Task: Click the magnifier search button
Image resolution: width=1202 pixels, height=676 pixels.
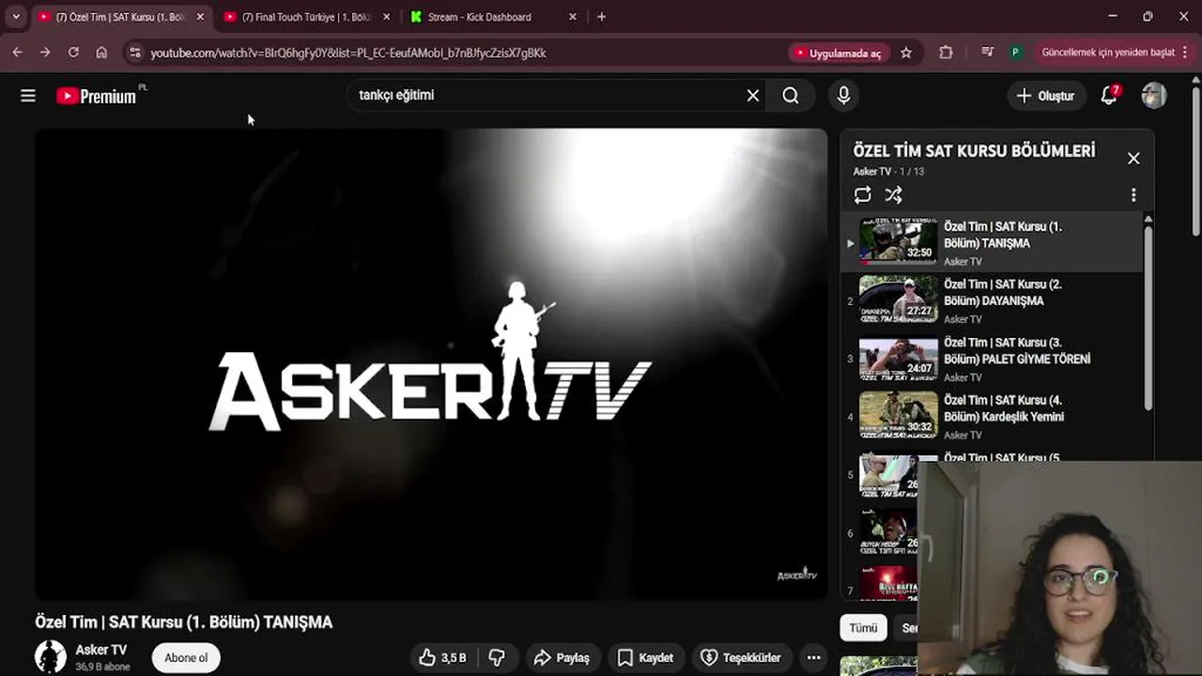Action: 791,95
